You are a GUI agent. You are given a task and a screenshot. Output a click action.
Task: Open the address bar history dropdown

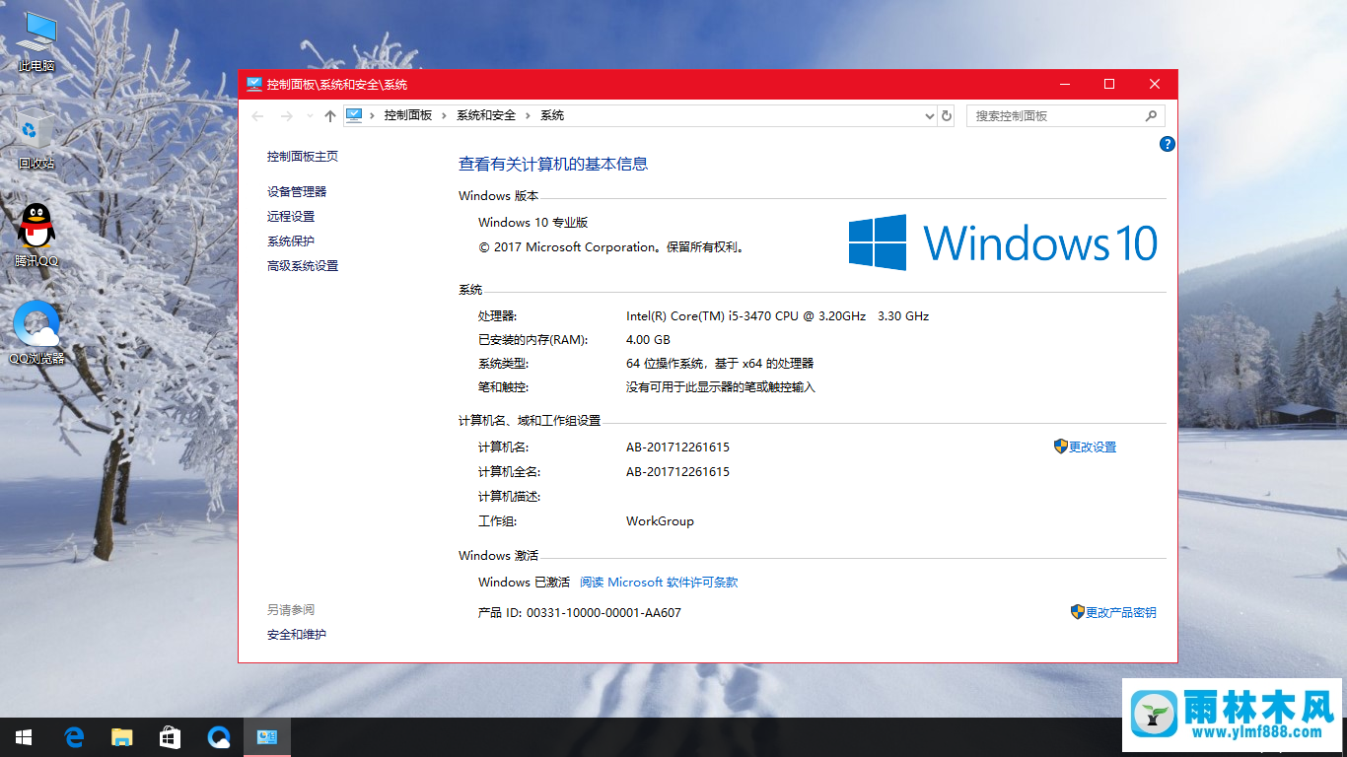click(x=929, y=116)
